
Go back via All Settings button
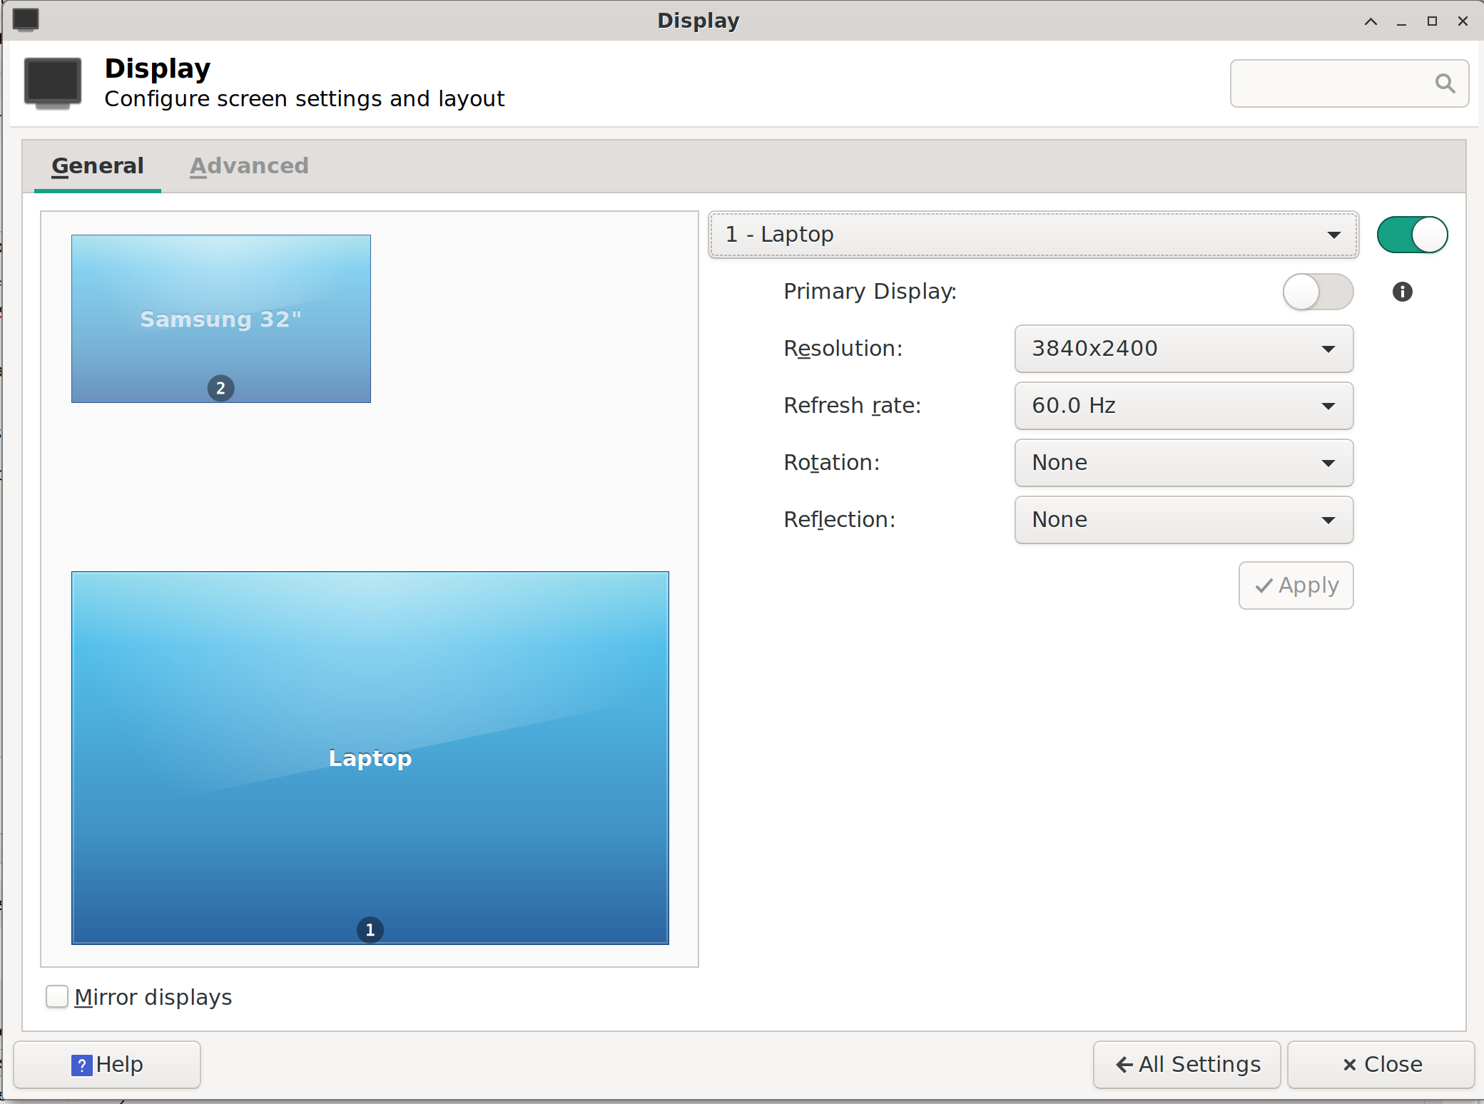coord(1186,1064)
